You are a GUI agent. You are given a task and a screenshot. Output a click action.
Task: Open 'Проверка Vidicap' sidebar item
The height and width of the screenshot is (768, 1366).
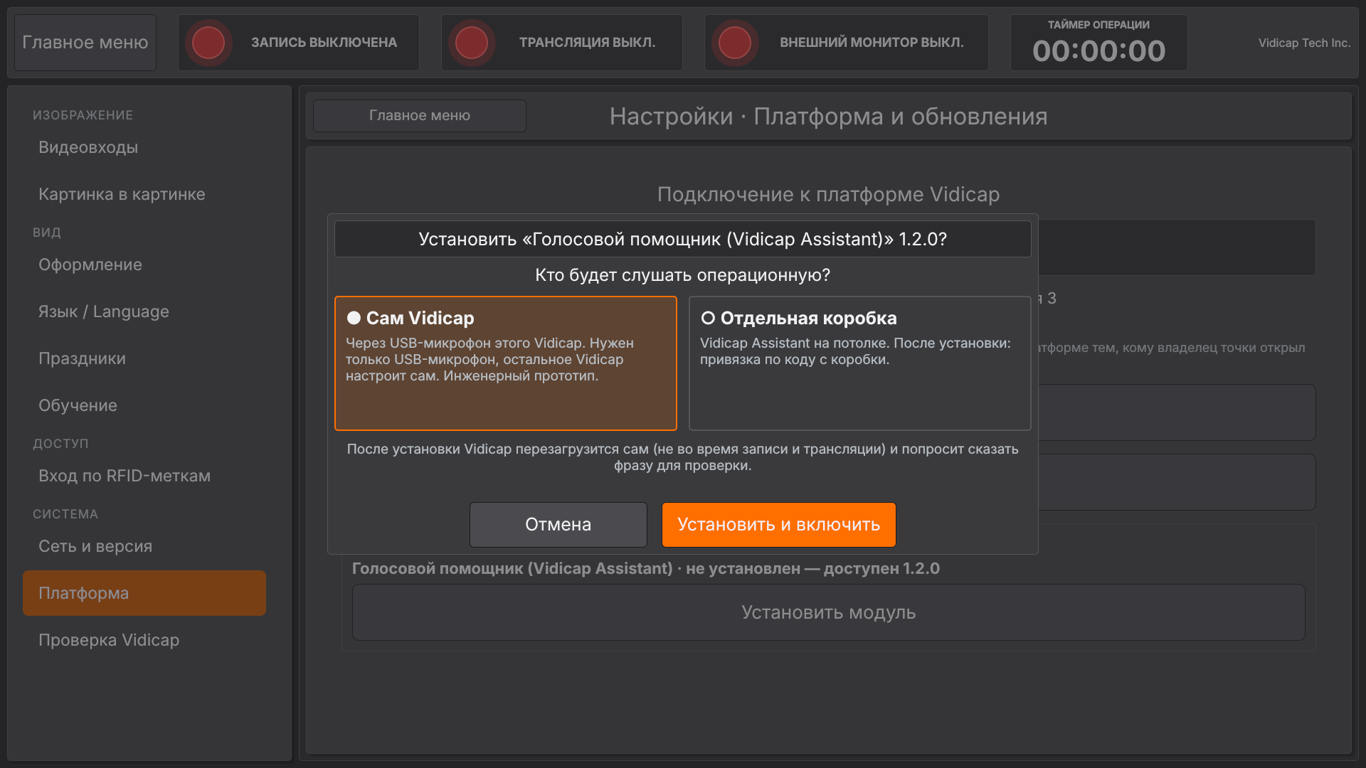(144, 640)
